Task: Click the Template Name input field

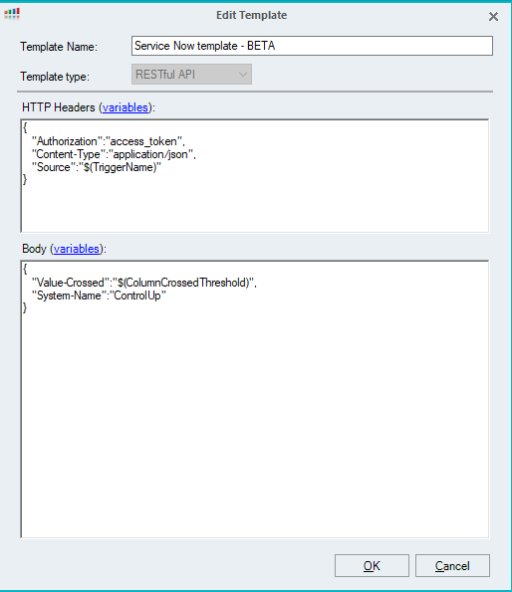Action: point(312,46)
